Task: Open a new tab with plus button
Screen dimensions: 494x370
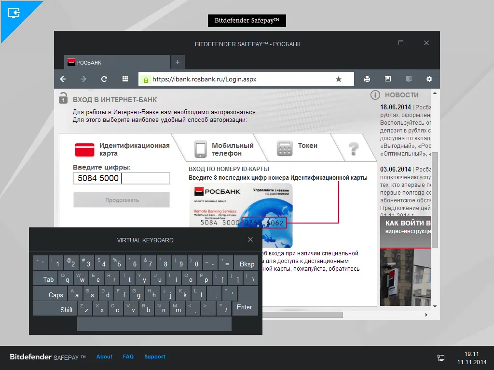Action: pos(178,62)
